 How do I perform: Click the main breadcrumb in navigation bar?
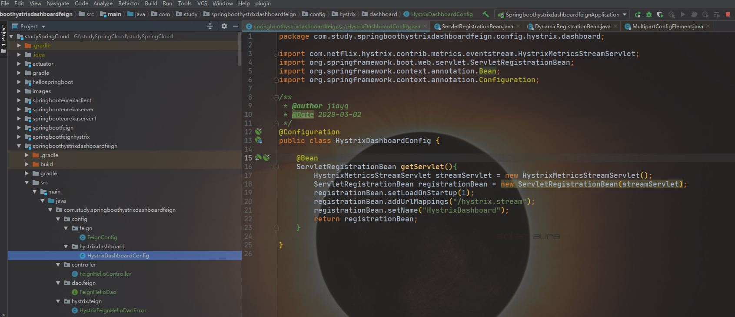pos(110,14)
